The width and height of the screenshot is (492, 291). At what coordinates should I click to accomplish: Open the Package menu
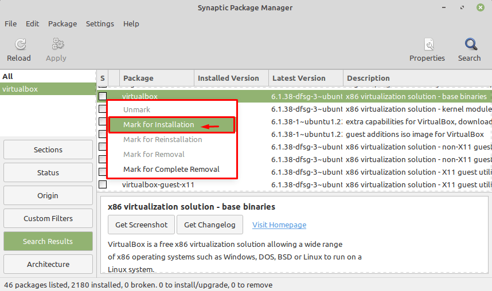[x=63, y=24]
